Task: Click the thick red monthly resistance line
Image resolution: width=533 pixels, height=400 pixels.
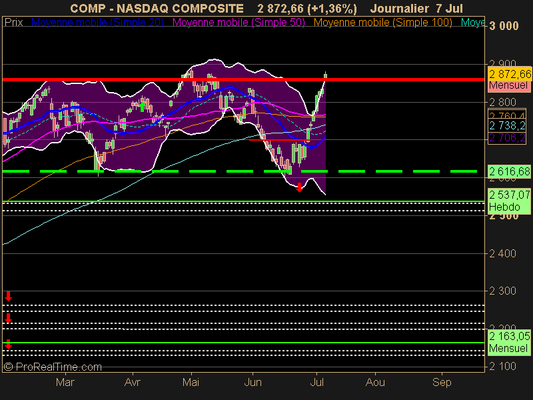Action: pyautogui.click(x=243, y=79)
